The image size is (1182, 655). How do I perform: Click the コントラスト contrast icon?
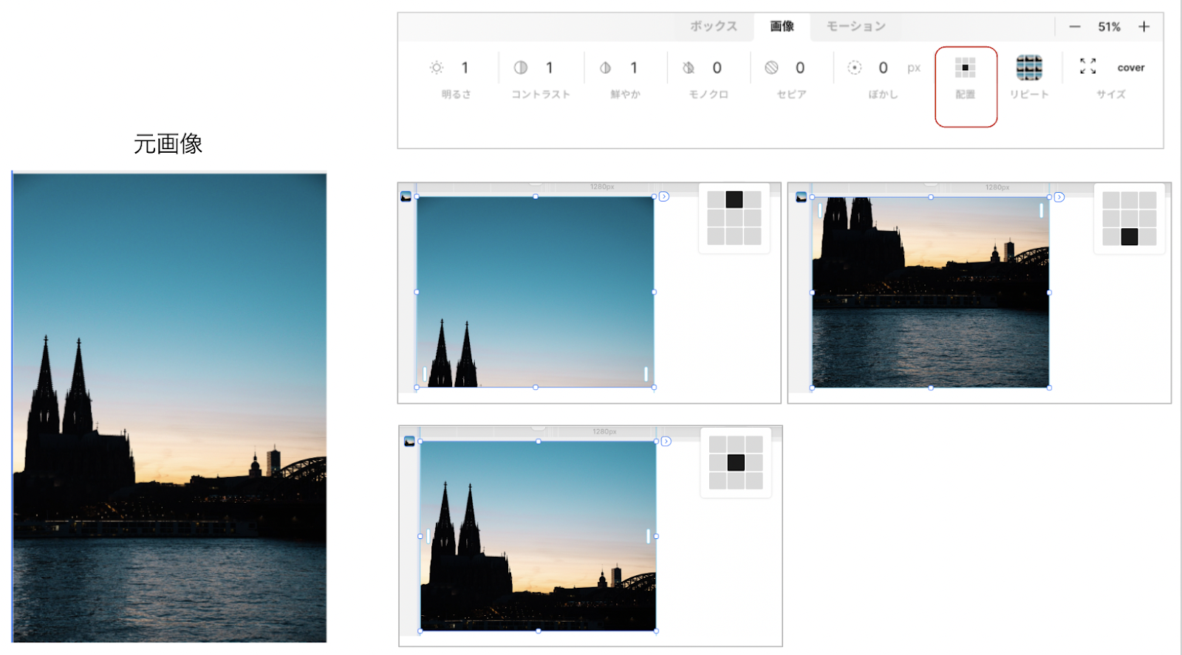[x=521, y=68]
